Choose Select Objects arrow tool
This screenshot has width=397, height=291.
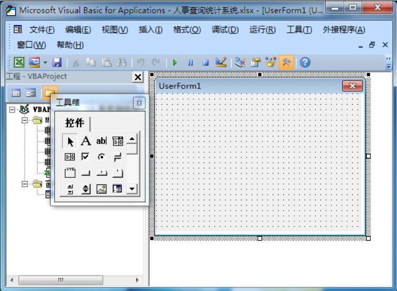click(x=70, y=141)
